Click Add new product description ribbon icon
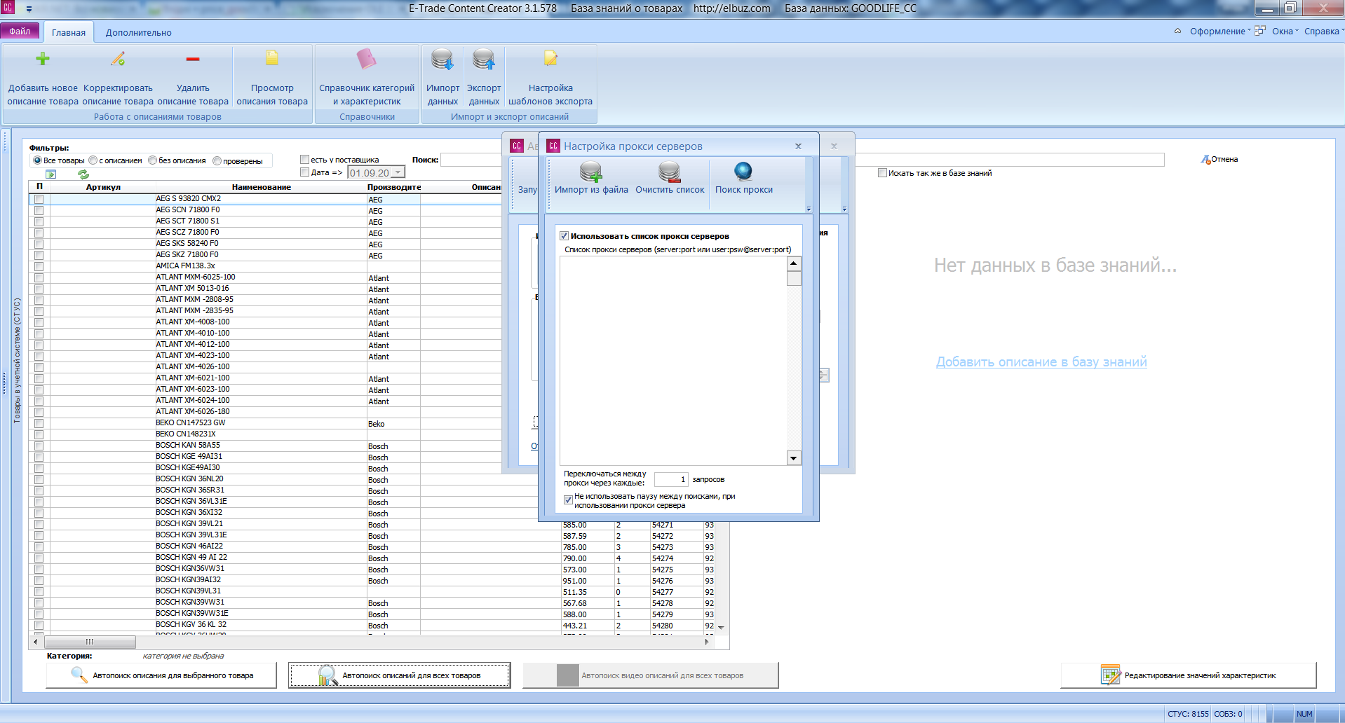Image resolution: width=1345 pixels, height=723 pixels. pos(43,59)
